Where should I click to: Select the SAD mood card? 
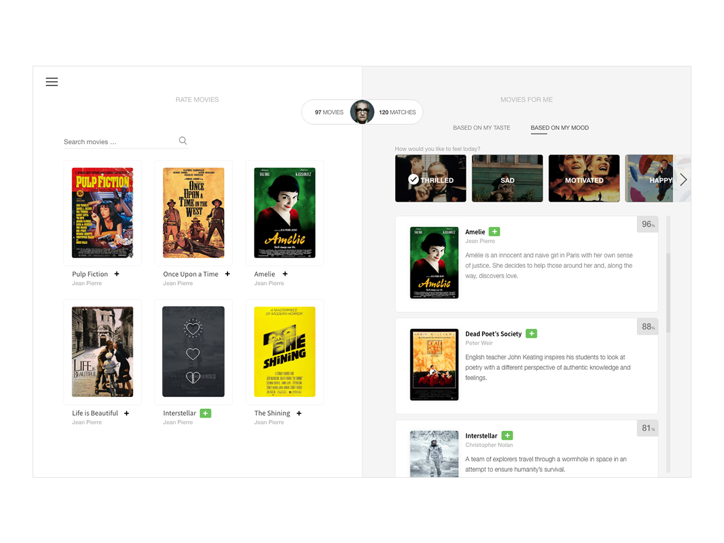click(x=507, y=179)
